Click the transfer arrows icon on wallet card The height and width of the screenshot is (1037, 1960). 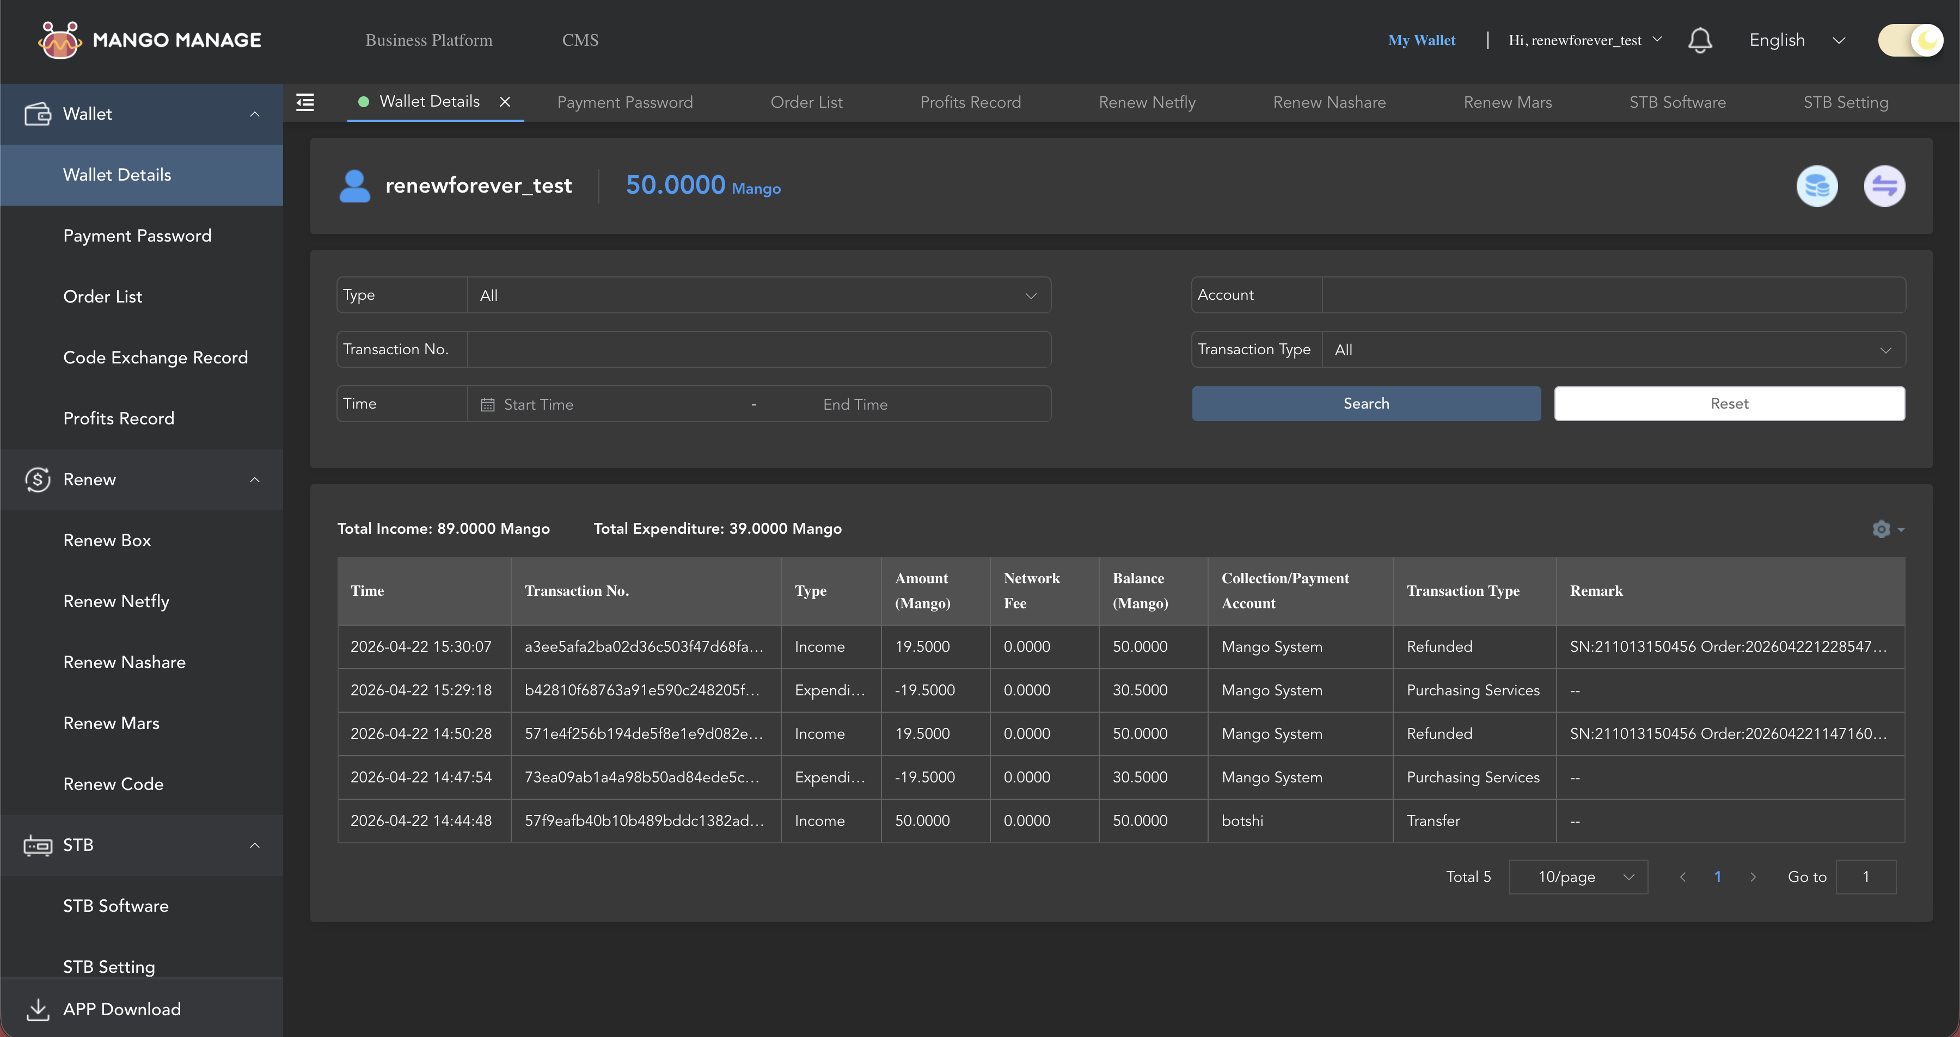pos(1884,186)
